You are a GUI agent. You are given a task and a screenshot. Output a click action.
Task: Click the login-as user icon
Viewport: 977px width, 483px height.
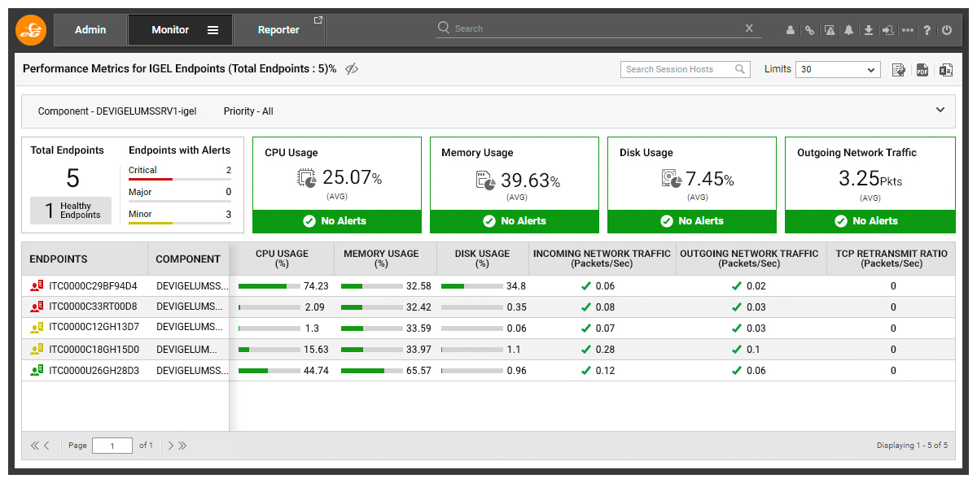pos(887,30)
